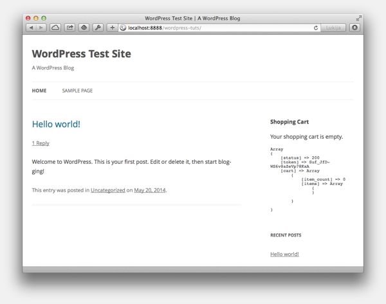The image size is (386, 304).
Task: Enter full screen with the expand arrows
Action: click(x=359, y=18)
